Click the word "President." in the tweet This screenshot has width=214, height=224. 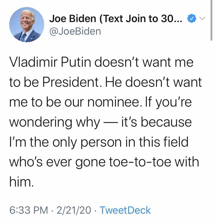tap(73, 82)
